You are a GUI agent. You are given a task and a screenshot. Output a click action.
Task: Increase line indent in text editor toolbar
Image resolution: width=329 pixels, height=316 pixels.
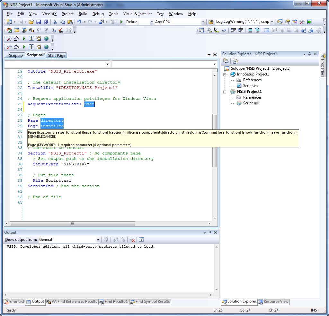(241, 31)
